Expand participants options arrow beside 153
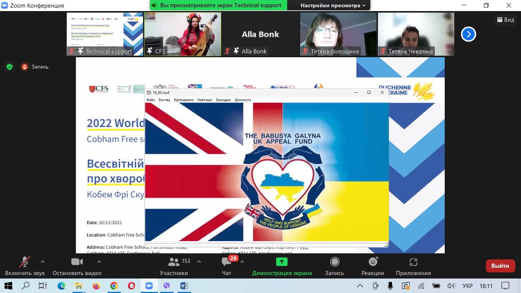Image resolution: width=521 pixels, height=293 pixels. point(199,262)
